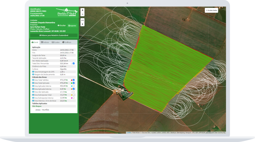This screenshot has height=142, width=255.
Task: Hide the header with Ocultar eye toggle
Action: 62,25
